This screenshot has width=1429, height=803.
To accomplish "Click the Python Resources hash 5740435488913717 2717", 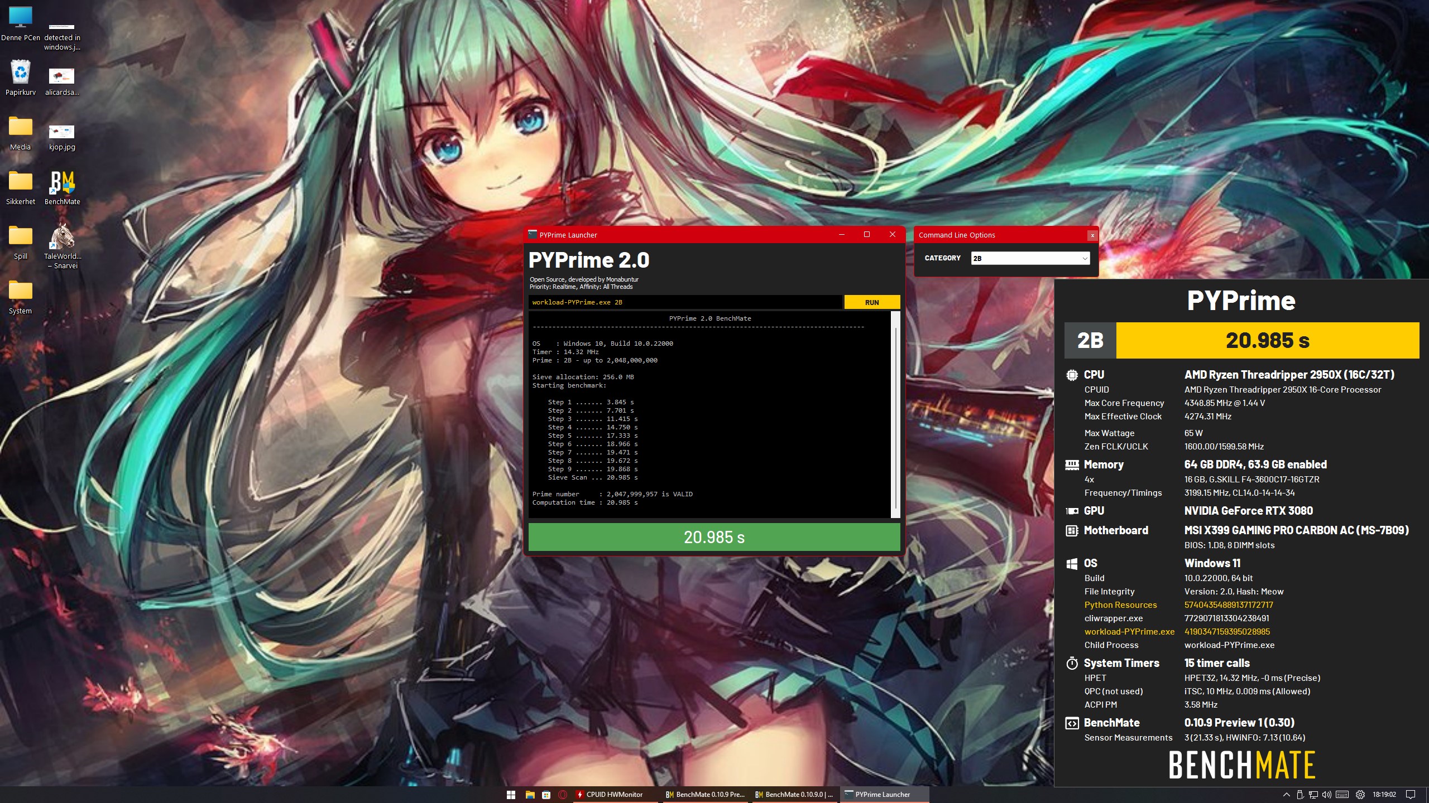I will point(1229,605).
